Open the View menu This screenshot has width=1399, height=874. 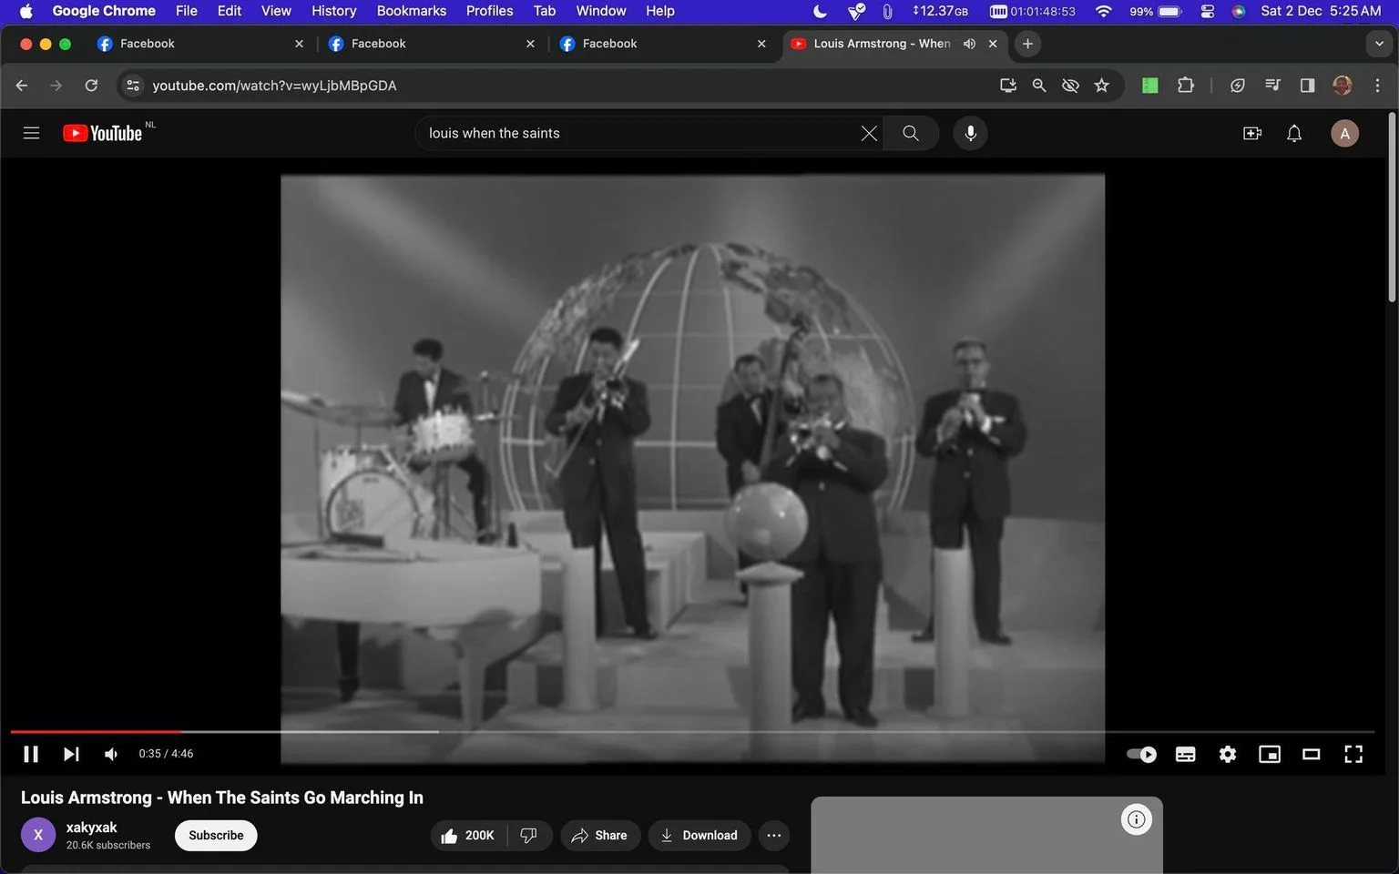pyautogui.click(x=276, y=11)
